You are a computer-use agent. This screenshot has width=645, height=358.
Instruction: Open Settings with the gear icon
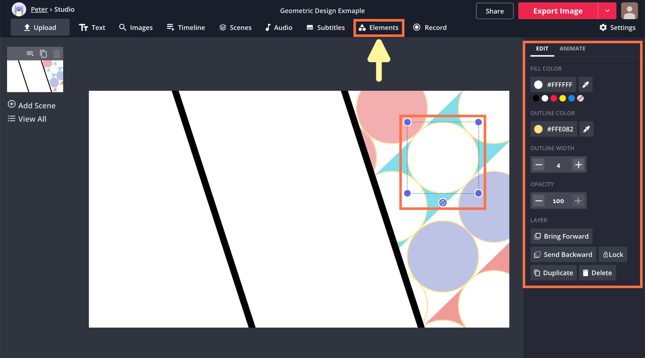[617, 28]
